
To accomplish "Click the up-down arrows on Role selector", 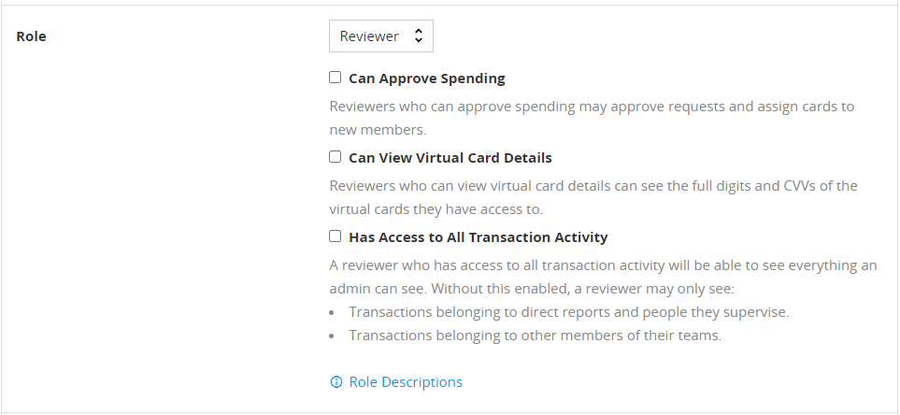I will [418, 36].
